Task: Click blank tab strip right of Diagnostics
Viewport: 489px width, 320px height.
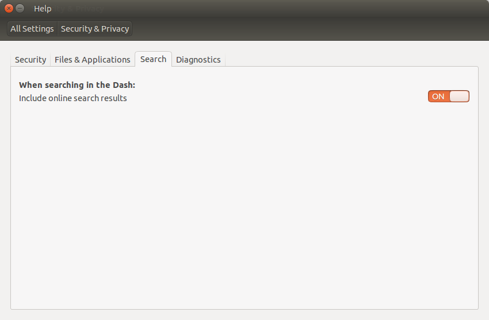Action: pyautogui.click(x=345, y=59)
